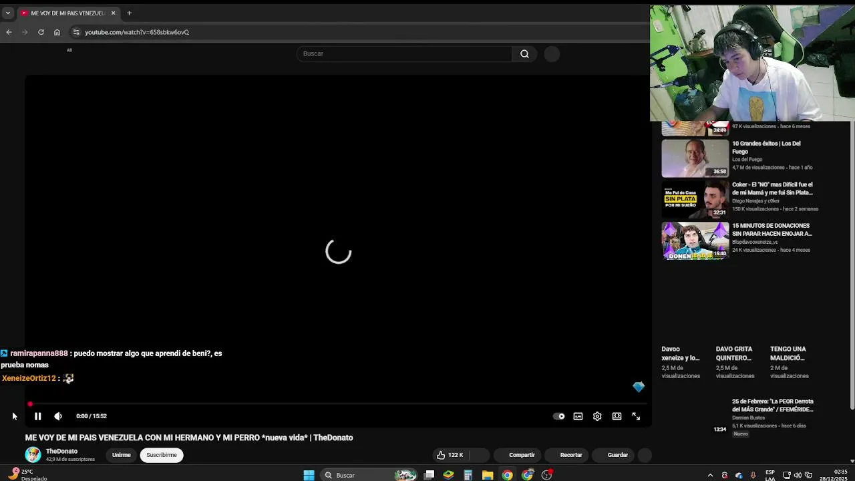Click the Diego Navajas y côker channel name
855x481 pixels.
click(755, 201)
